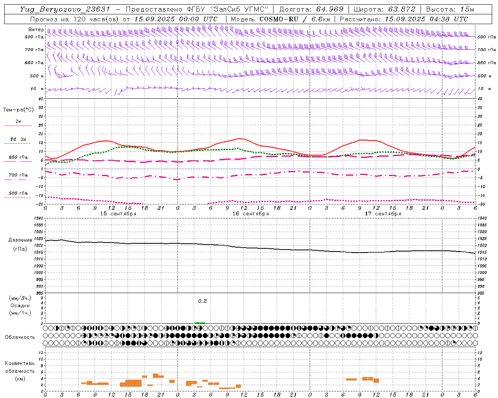Click the pink dotted 500 гПа legend line

click(18, 197)
